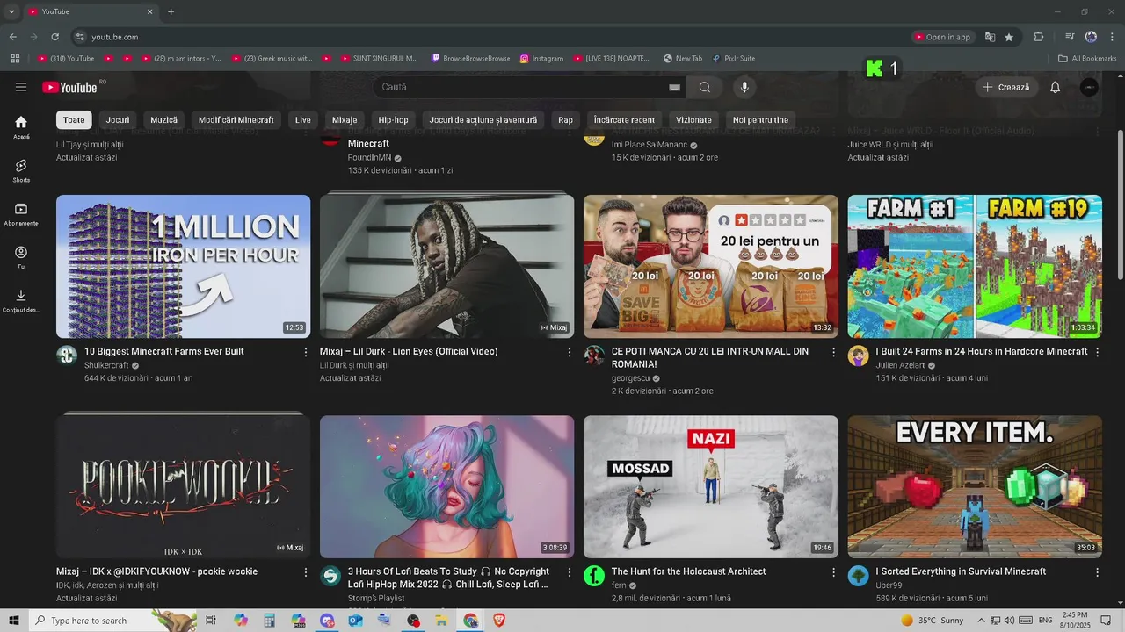
Task: Open the 10 Biggest Minecraft Farms Ever Built title
Action: click(164, 351)
